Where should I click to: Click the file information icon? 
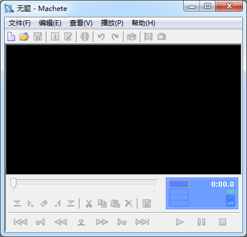pyautogui.click(x=55, y=36)
